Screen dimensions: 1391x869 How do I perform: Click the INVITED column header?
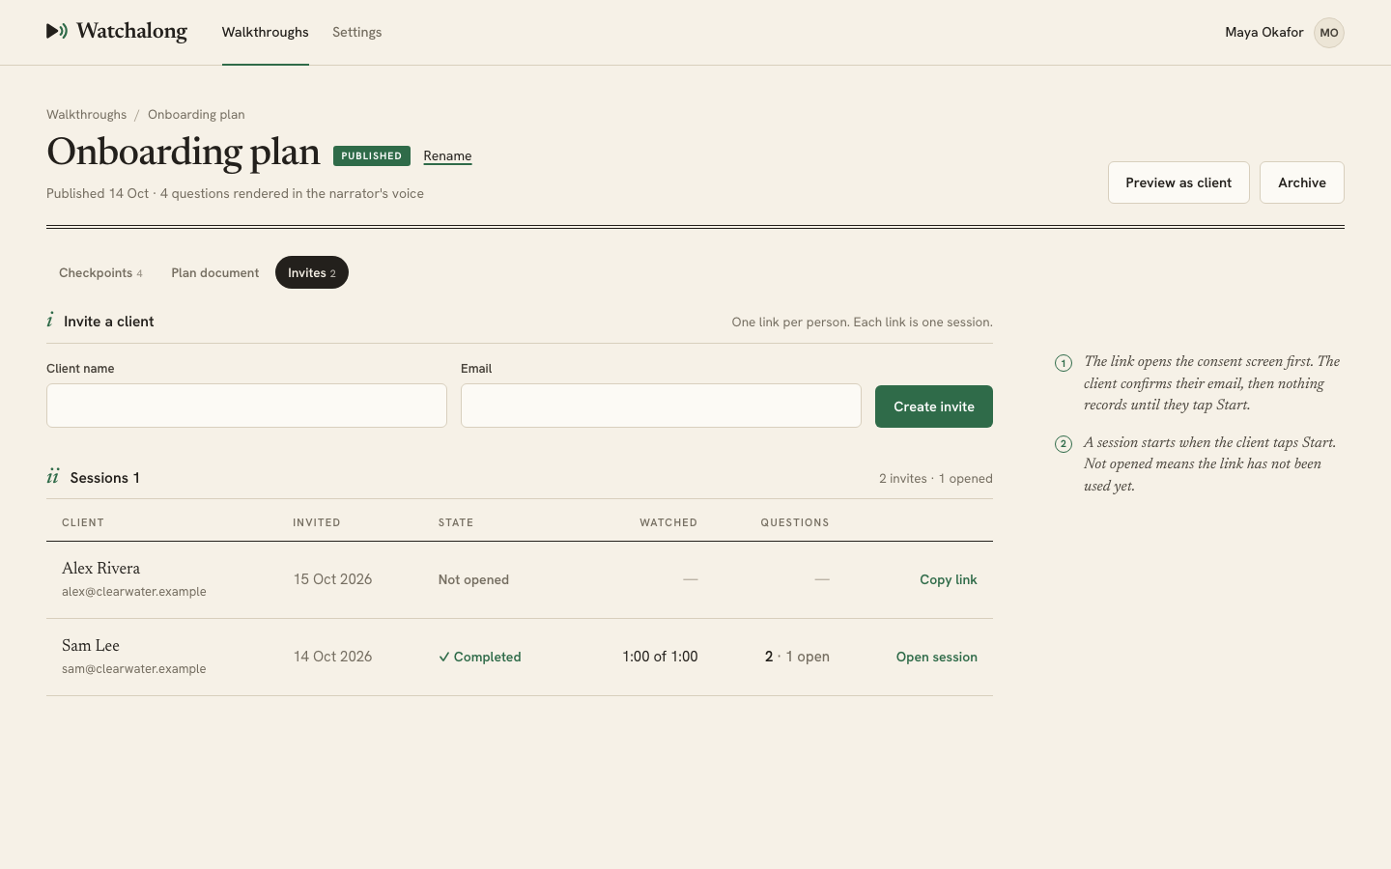point(317,522)
